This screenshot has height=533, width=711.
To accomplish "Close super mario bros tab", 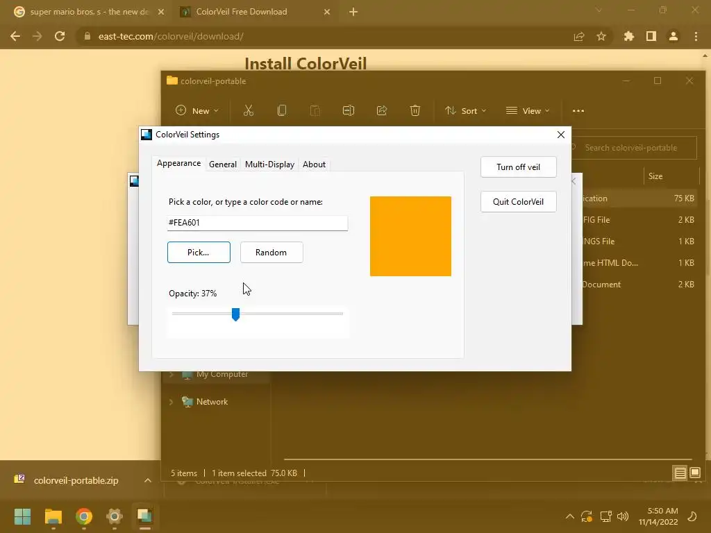I will click(x=161, y=12).
